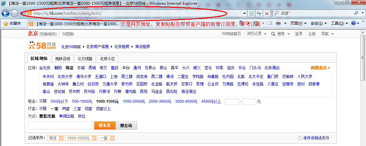Remove the 海淀 filter tag
The height and width of the screenshot is (146, 366).
click(x=61, y=138)
